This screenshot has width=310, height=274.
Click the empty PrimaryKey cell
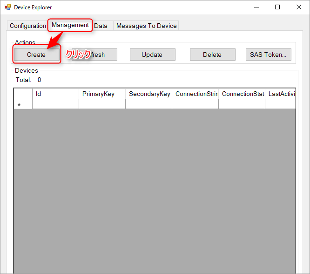point(102,104)
